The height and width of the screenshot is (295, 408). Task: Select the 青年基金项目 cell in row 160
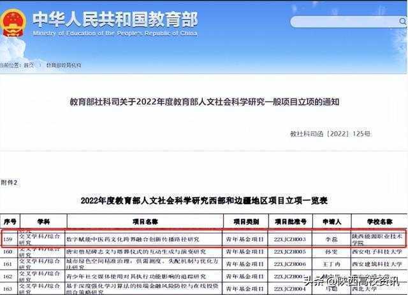click(245, 252)
